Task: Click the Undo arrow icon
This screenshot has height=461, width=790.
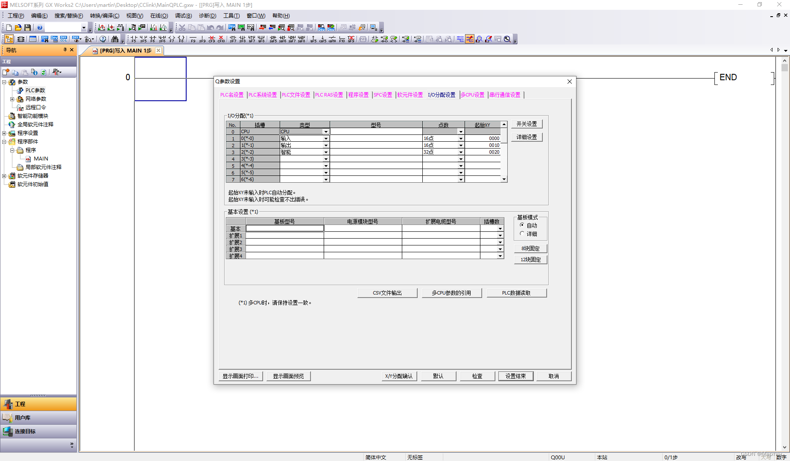Action: tap(211, 28)
